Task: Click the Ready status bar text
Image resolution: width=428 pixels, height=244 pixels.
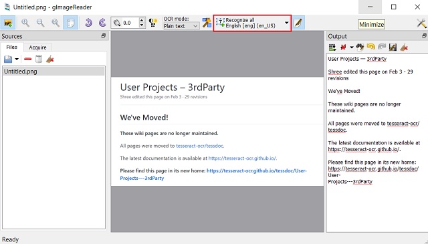Action: click(x=11, y=239)
